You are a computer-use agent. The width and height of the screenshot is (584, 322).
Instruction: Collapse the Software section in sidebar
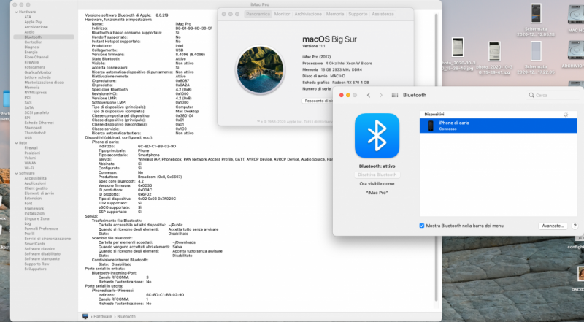point(16,173)
